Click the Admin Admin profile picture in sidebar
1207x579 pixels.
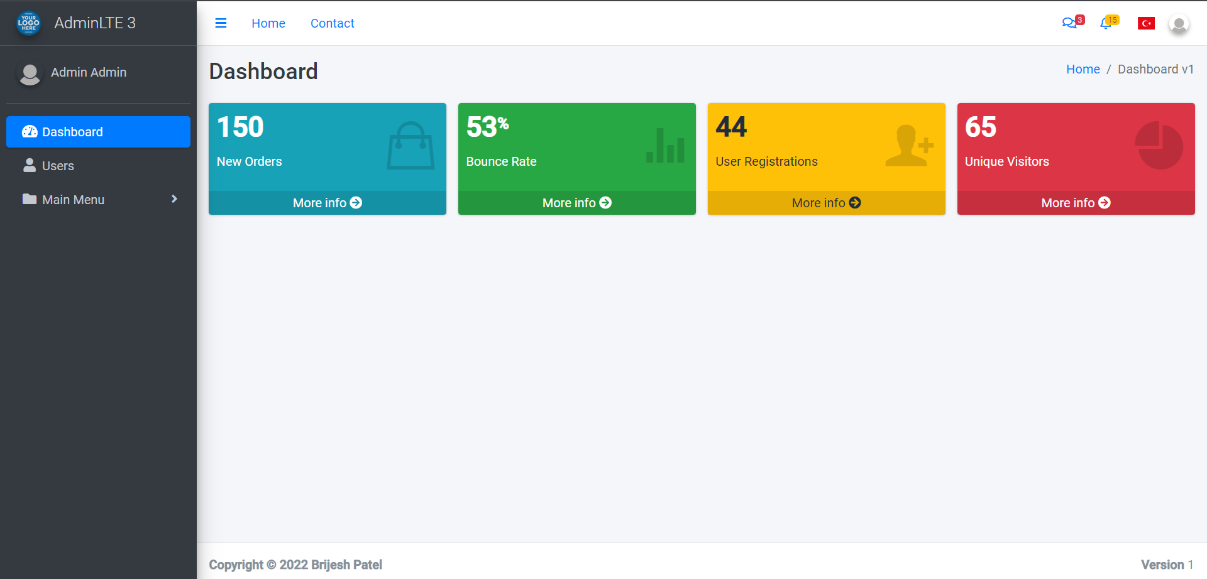point(30,73)
